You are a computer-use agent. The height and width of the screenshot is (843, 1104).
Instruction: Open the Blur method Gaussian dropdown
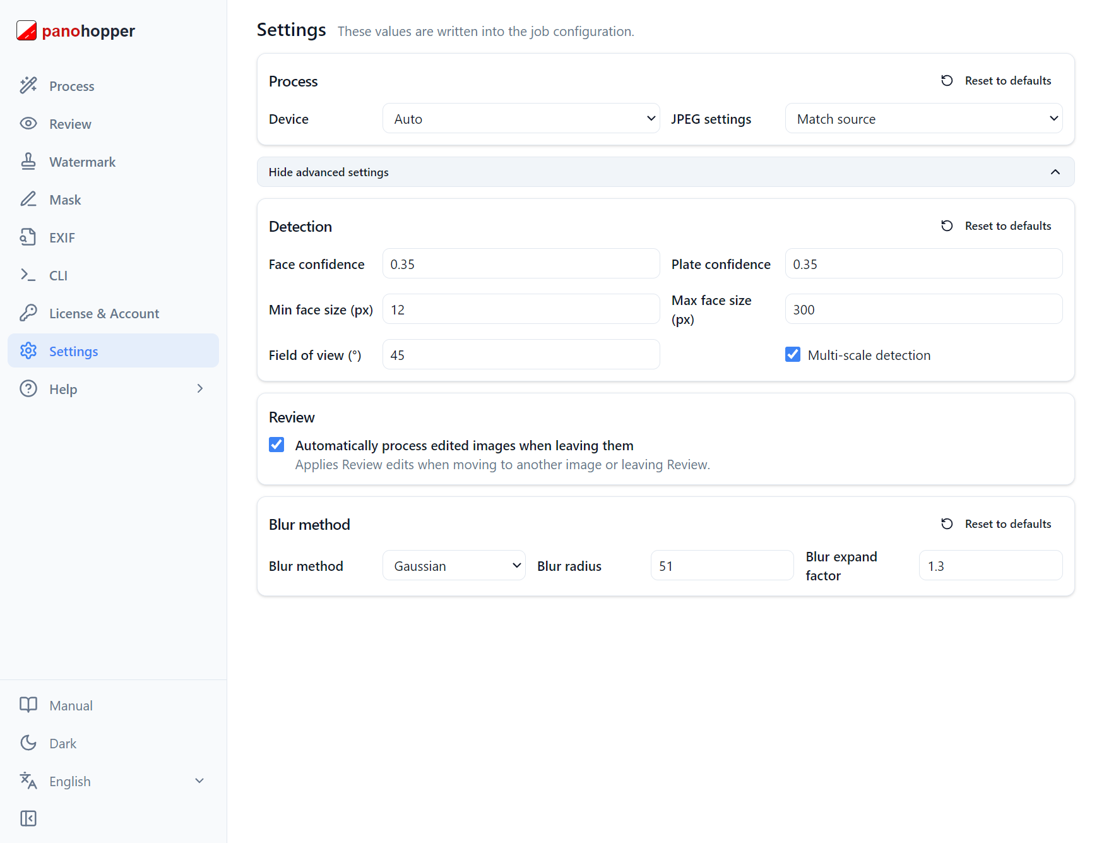454,565
